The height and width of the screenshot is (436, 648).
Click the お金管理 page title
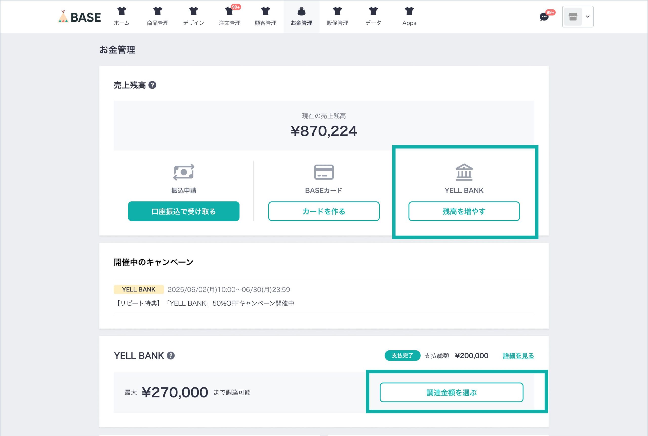[x=117, y=50]
